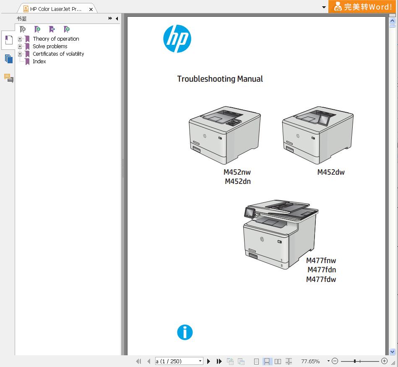Add a new bookmark with the plus icon
398x367 pixels.
[x=37, y=29]
